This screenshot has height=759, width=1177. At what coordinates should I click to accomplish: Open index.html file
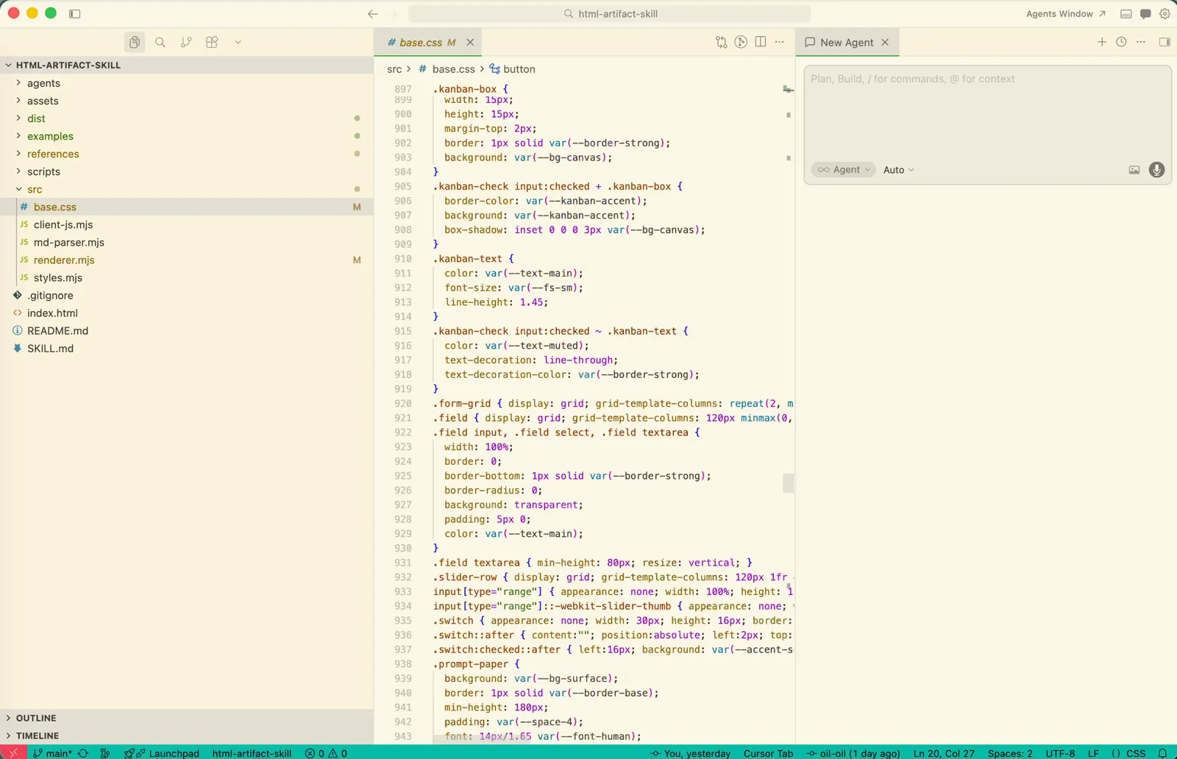coord(187,313)
